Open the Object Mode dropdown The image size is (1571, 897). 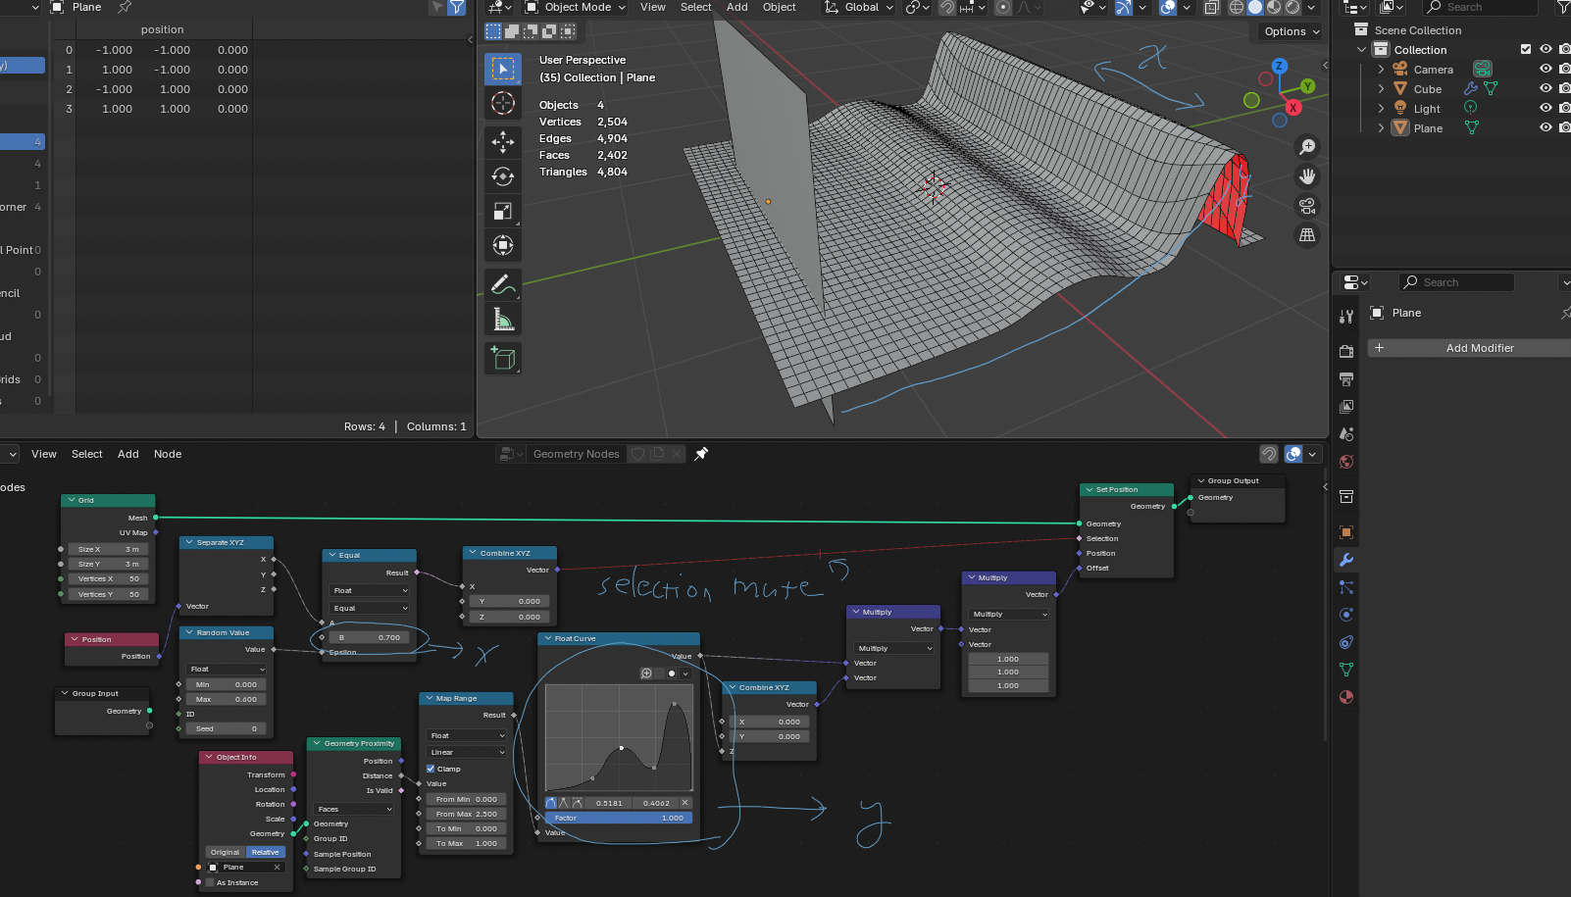tap(575, 7)
